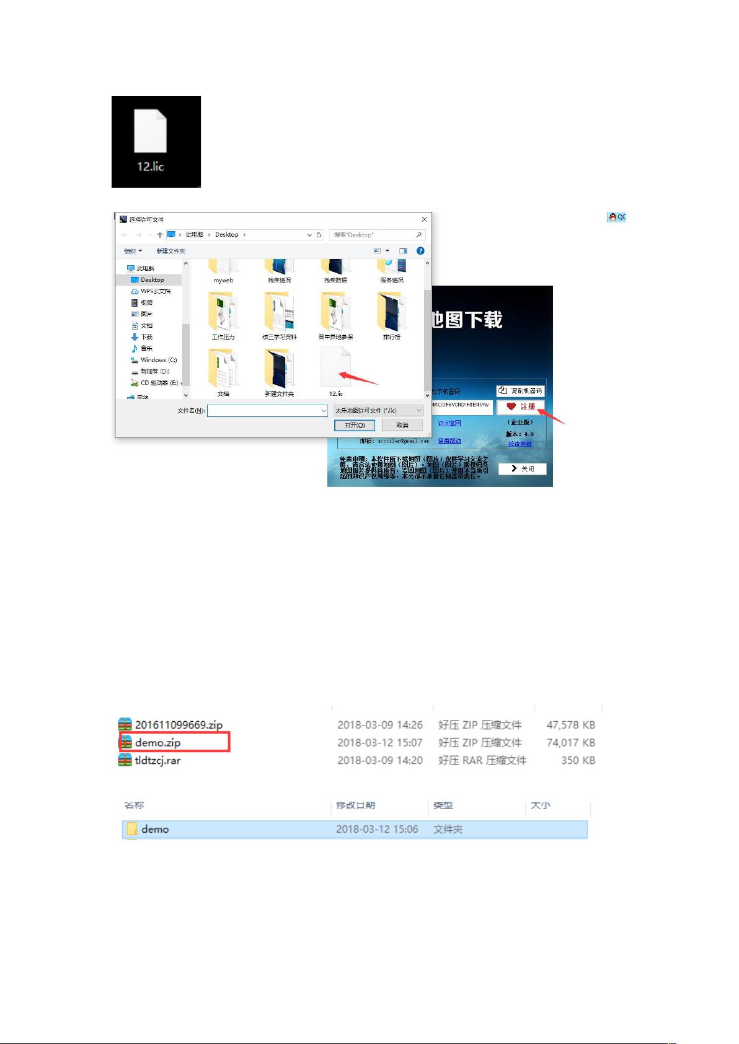
Task: Click the forward navigation arrow
Action: coord(138,235)
